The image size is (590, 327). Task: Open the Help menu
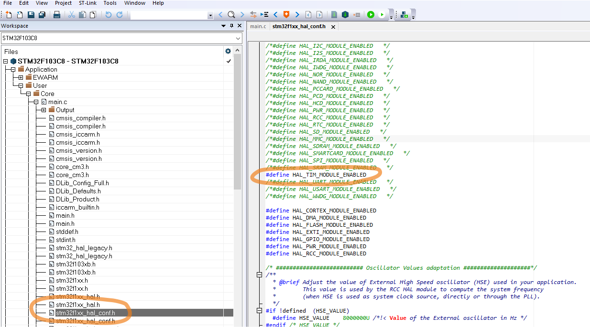[x=158, y=3]
